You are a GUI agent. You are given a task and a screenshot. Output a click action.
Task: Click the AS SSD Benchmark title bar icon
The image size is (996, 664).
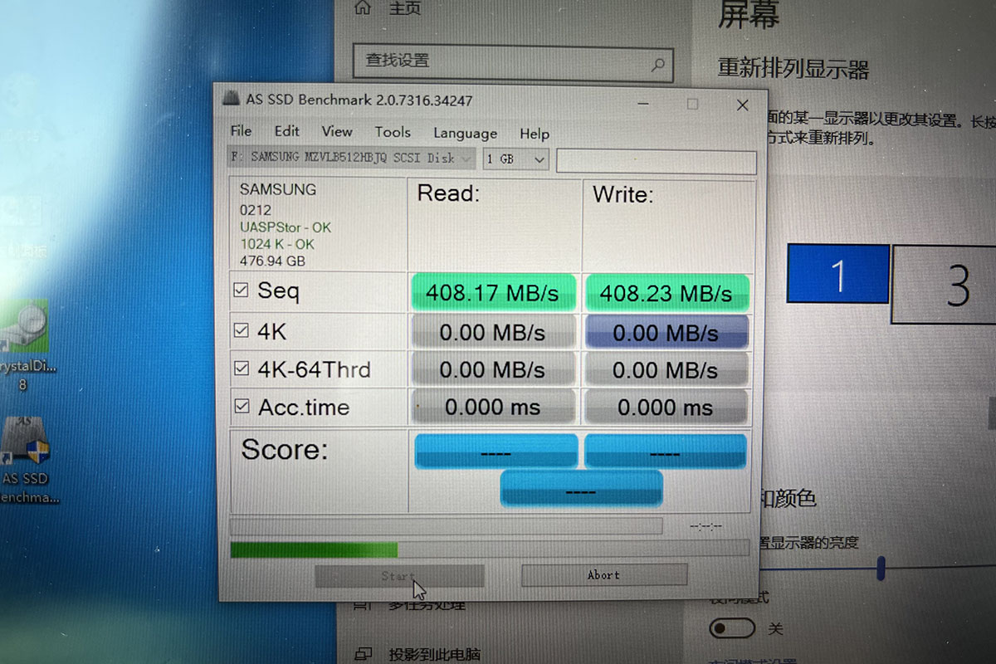[232, 99]
